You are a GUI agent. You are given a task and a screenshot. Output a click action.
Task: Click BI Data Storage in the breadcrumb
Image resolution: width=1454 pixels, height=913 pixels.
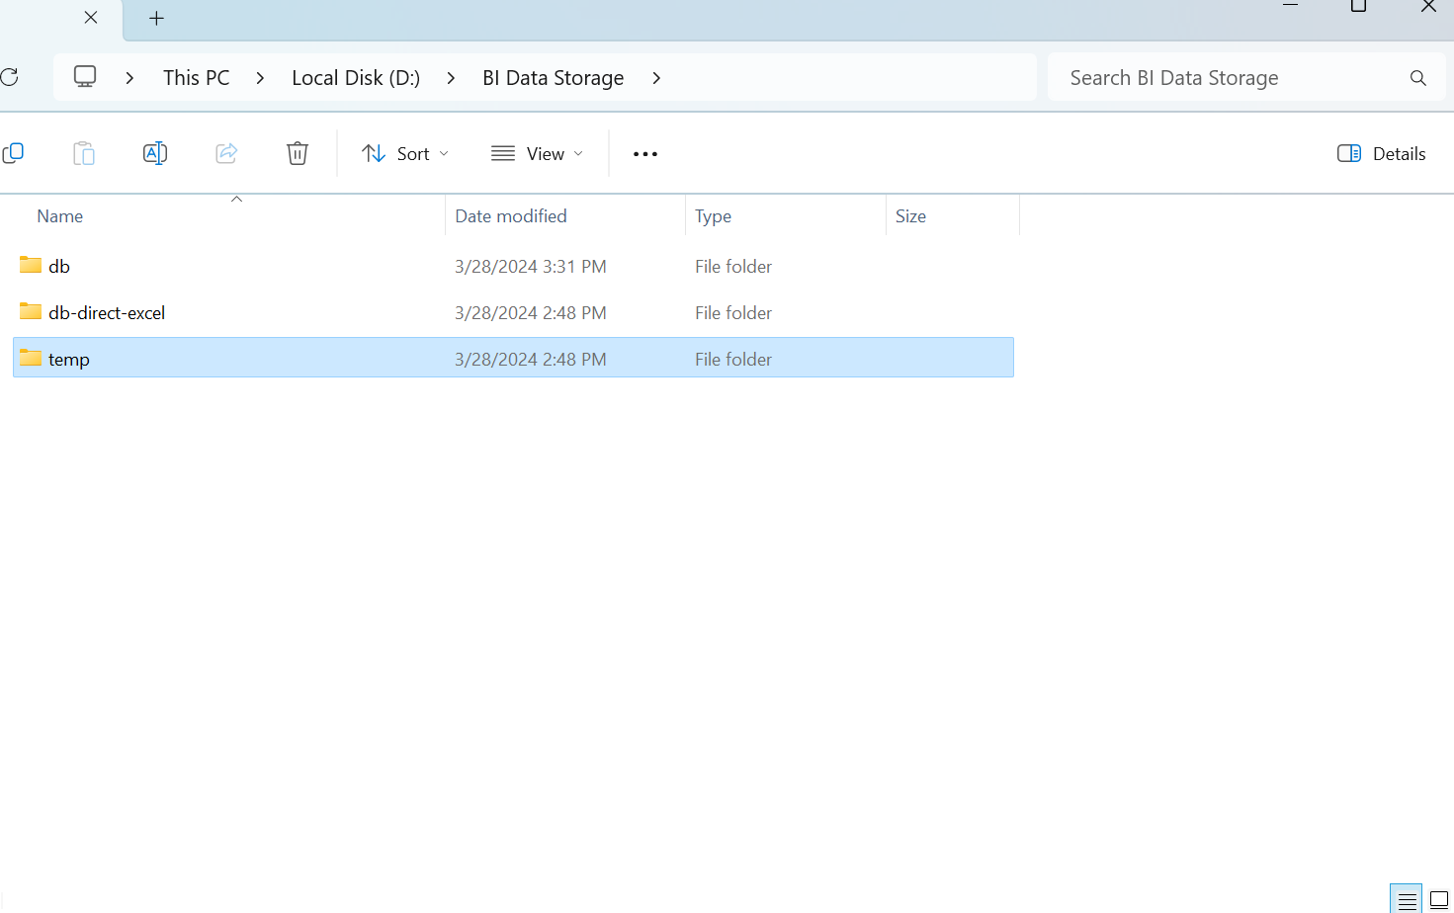coord(553,77)
